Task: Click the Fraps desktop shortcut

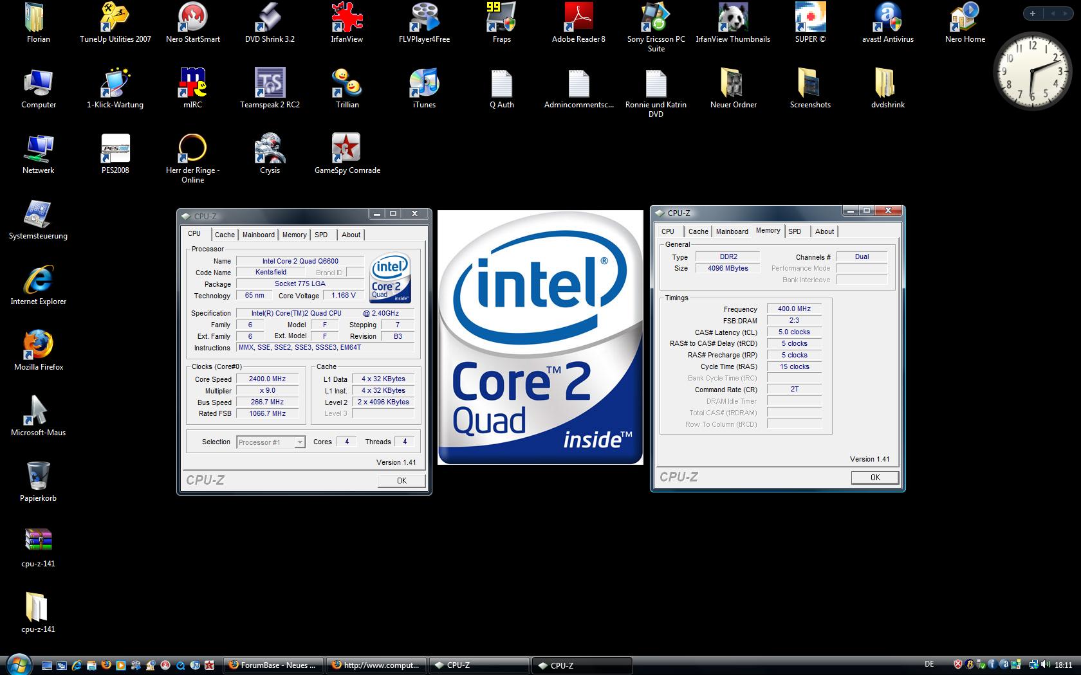Action: click(x=501, y=23)
